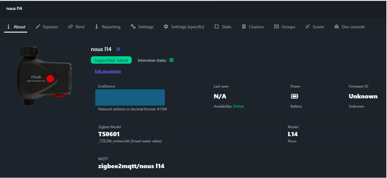
Task: Select the About tab
Action: pos(16,27)
